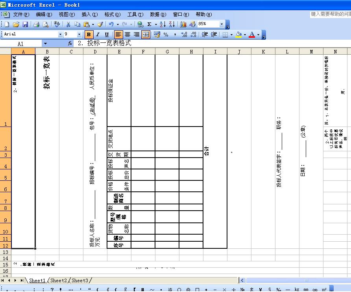The image size is (351, 292).
Task: Switch to Sheet2 tab
Action: pyautogui.click(x=58, y=280)
